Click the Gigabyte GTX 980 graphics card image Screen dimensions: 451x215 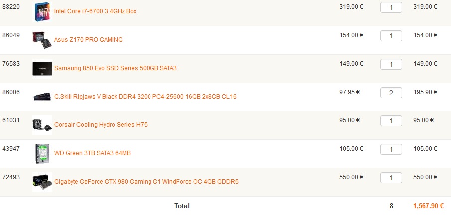[x=42, y=182]
